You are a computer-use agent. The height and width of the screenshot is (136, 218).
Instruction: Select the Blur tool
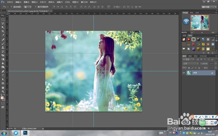pyautogui.click(x=3, y=63)
